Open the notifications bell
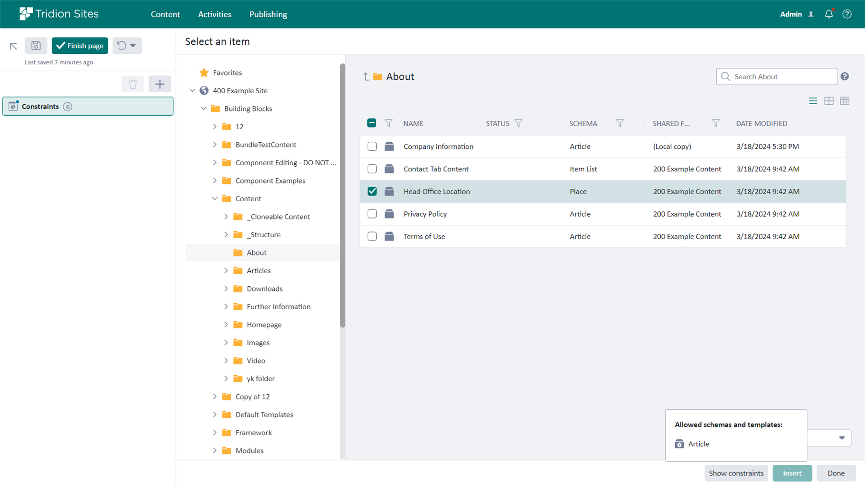The image size is (865, 486). click(829, 14)
